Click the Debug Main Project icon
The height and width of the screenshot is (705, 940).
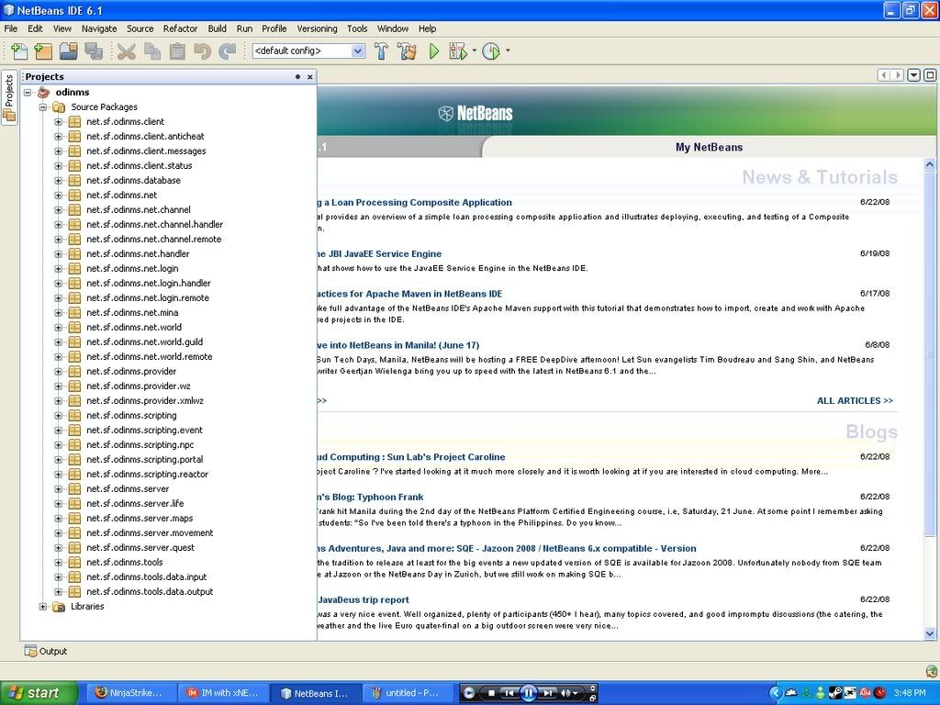point(458,51)
